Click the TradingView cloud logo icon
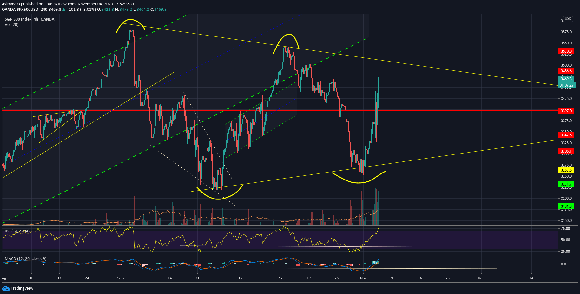 coord(5,288)
